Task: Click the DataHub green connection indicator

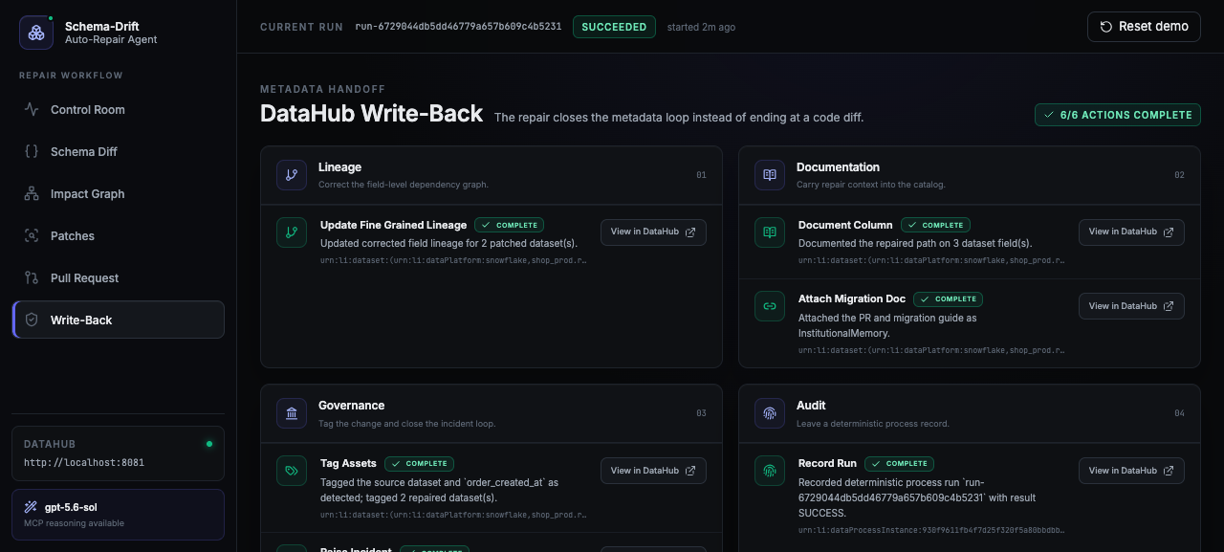Action: tap(209, 444)
